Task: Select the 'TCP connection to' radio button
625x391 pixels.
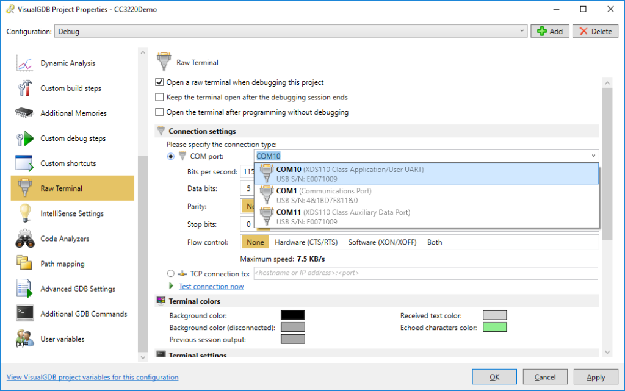Action: tap(172, 273)
